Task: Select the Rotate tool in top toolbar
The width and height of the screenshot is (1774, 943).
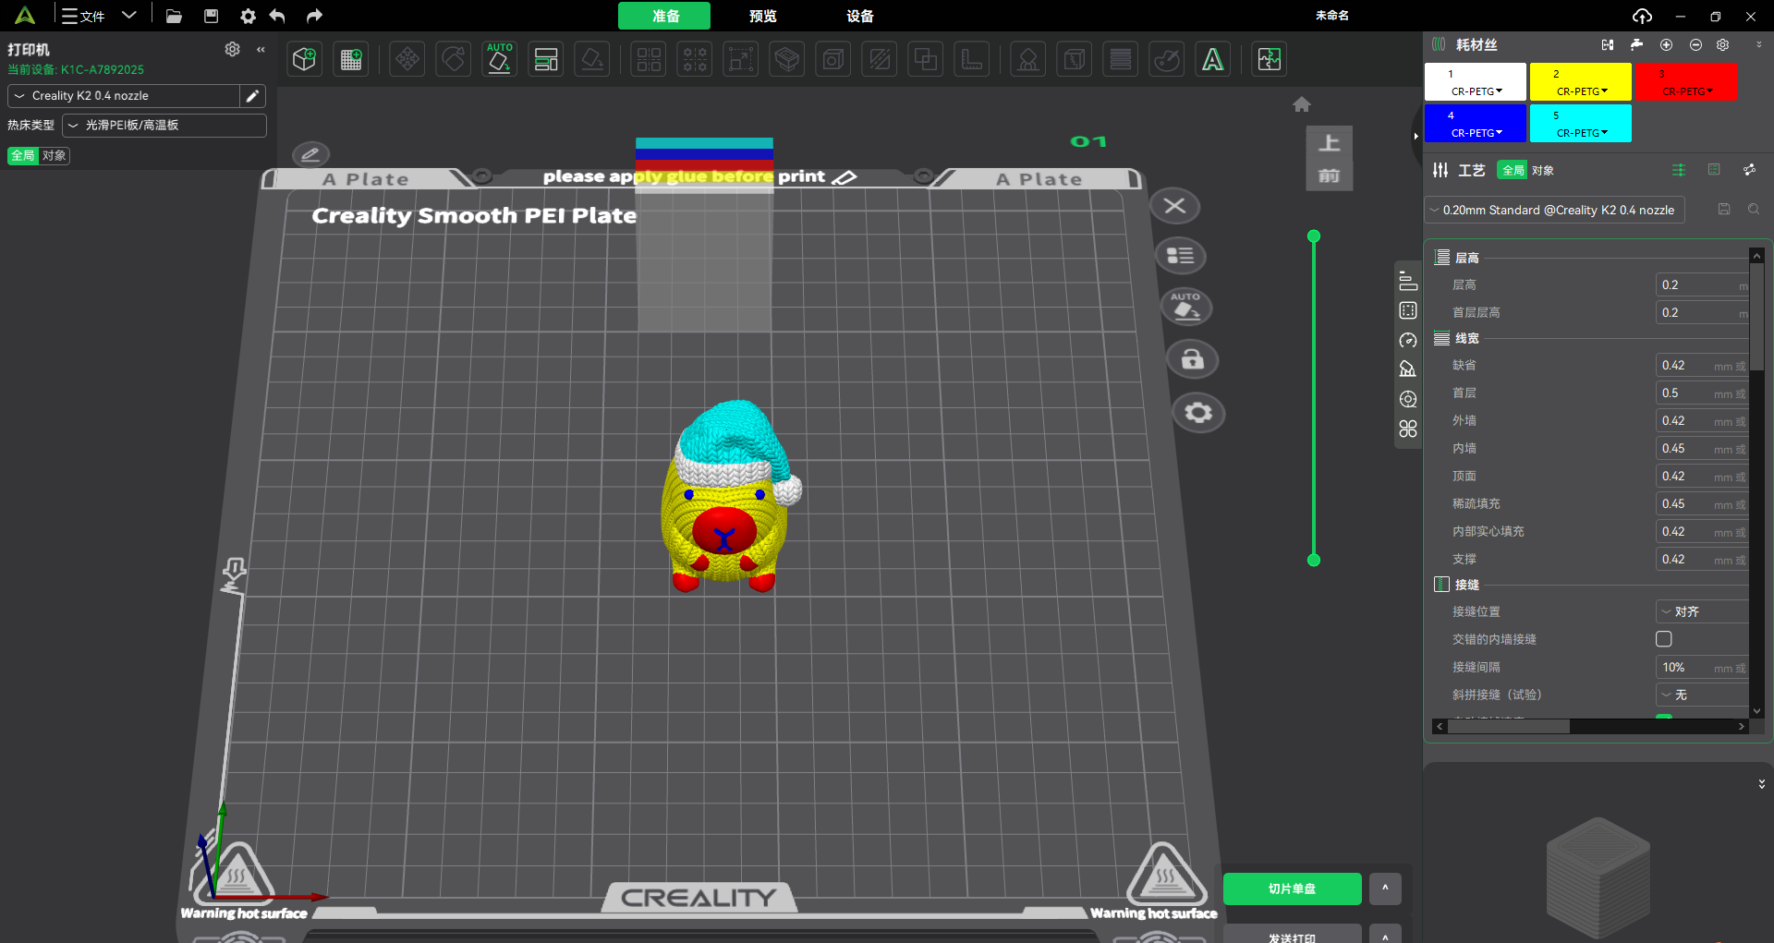Action: click(x=453, y=60)
